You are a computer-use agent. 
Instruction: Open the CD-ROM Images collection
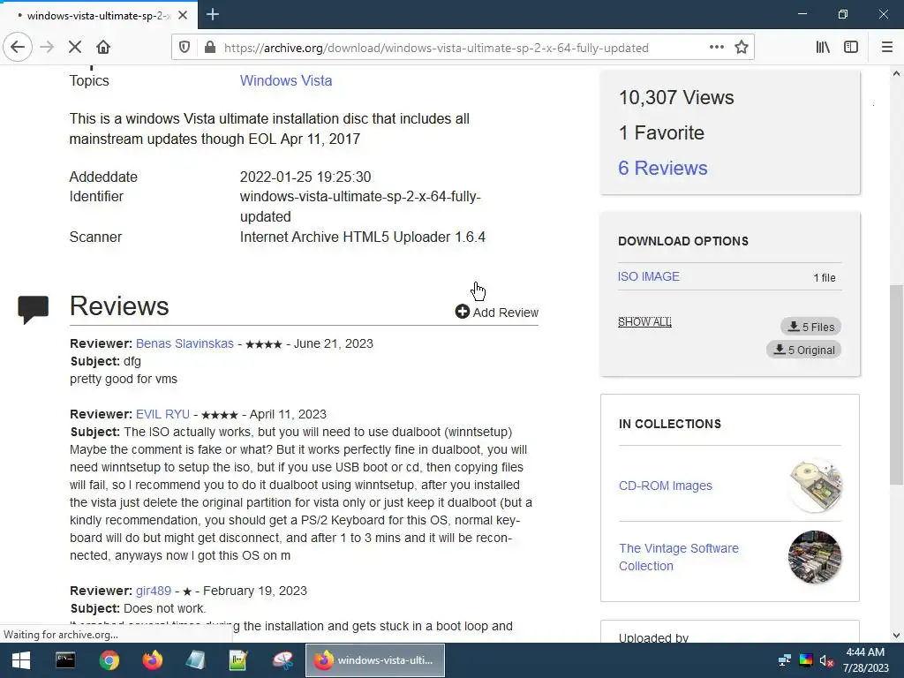(x=666, y=486)
